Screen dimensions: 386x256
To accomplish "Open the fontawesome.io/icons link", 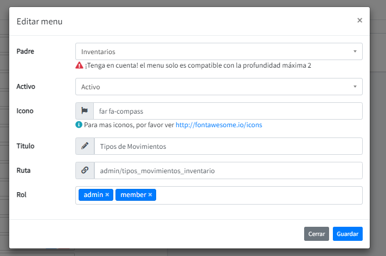I will pos(218,125).
